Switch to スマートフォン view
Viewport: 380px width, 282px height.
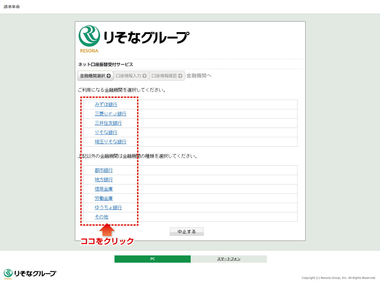point(229,259)
